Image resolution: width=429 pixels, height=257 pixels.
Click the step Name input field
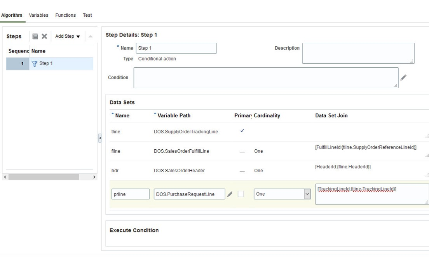click(176, 48)
